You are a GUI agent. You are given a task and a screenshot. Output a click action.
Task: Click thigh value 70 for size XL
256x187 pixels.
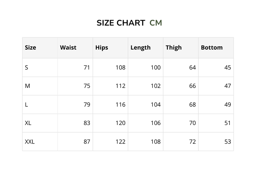(192, 123)
